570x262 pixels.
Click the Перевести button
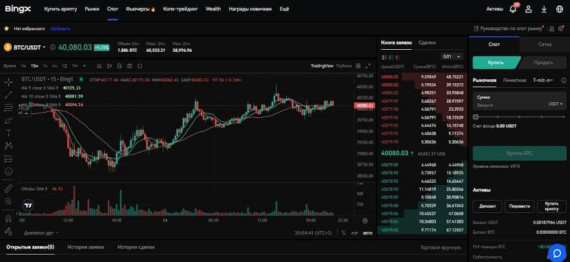[520, 206]
